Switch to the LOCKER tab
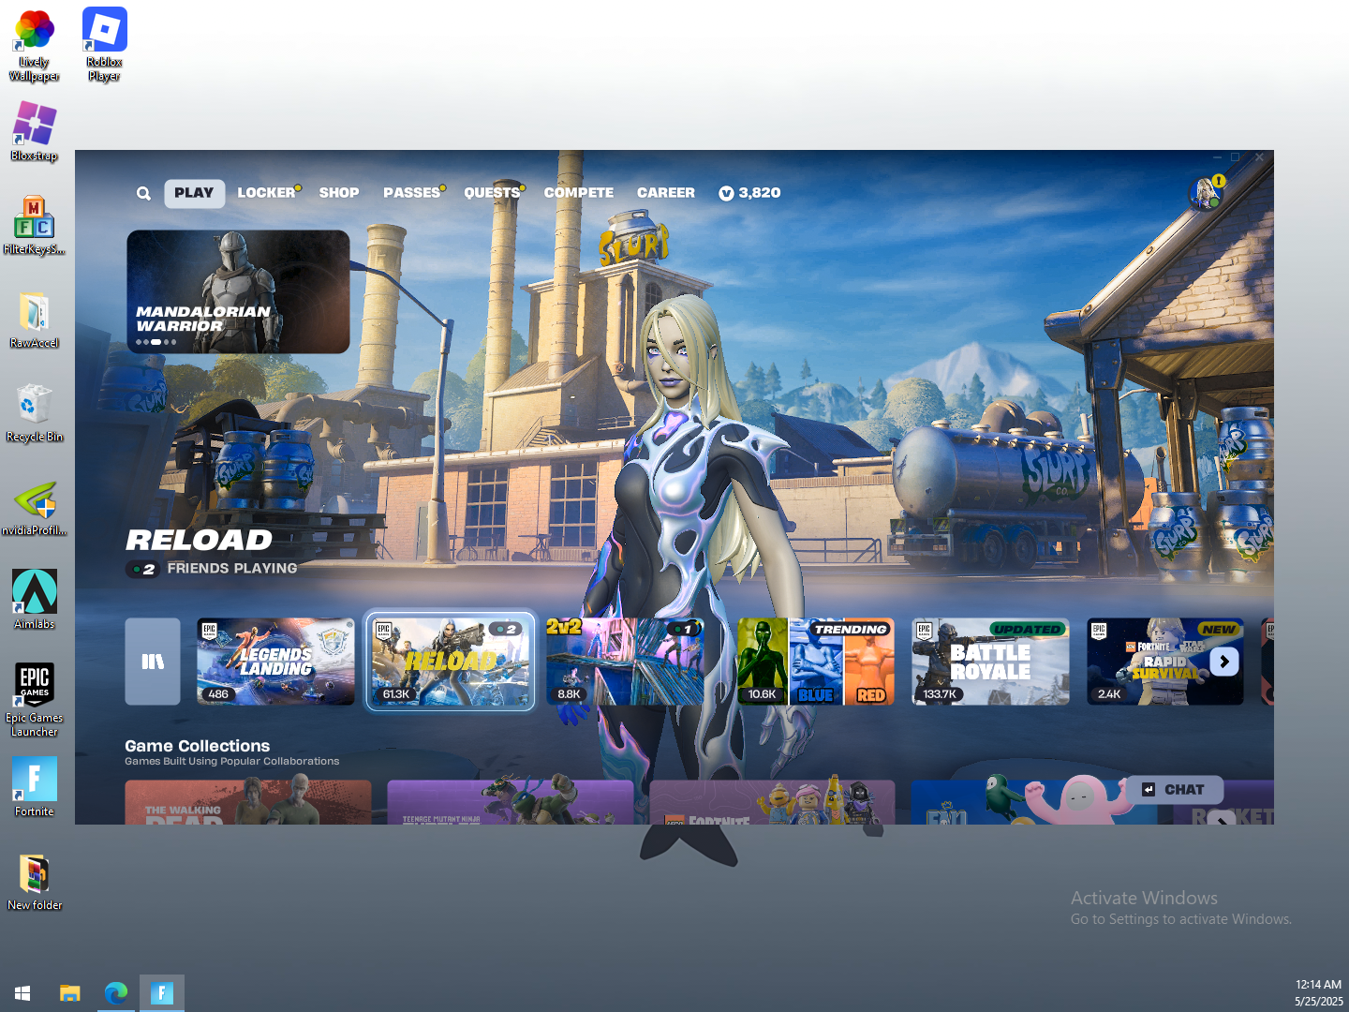The width and height of the screenshot is (1349, 1012). [269, 193]
